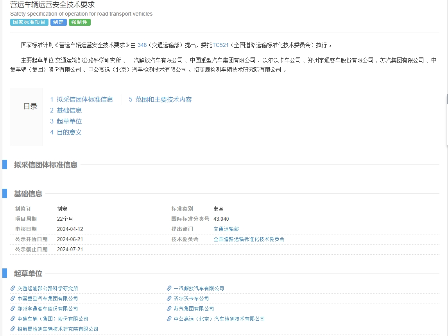Jump to 拟采信团体标准信息 in table of contents
This screenshot has width=448, height=336.
pyautogui.click(x=81, y=99)
